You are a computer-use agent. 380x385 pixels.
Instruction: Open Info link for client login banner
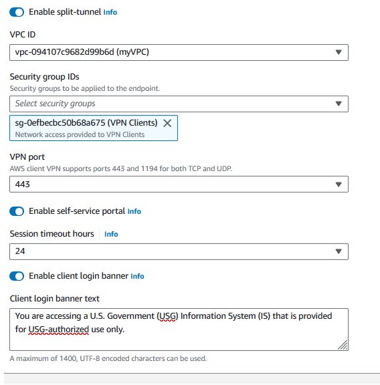click(x=137, y=276)
